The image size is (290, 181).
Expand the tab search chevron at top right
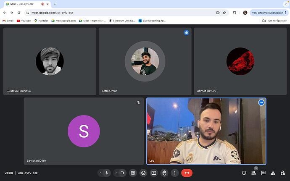point(286,4)
